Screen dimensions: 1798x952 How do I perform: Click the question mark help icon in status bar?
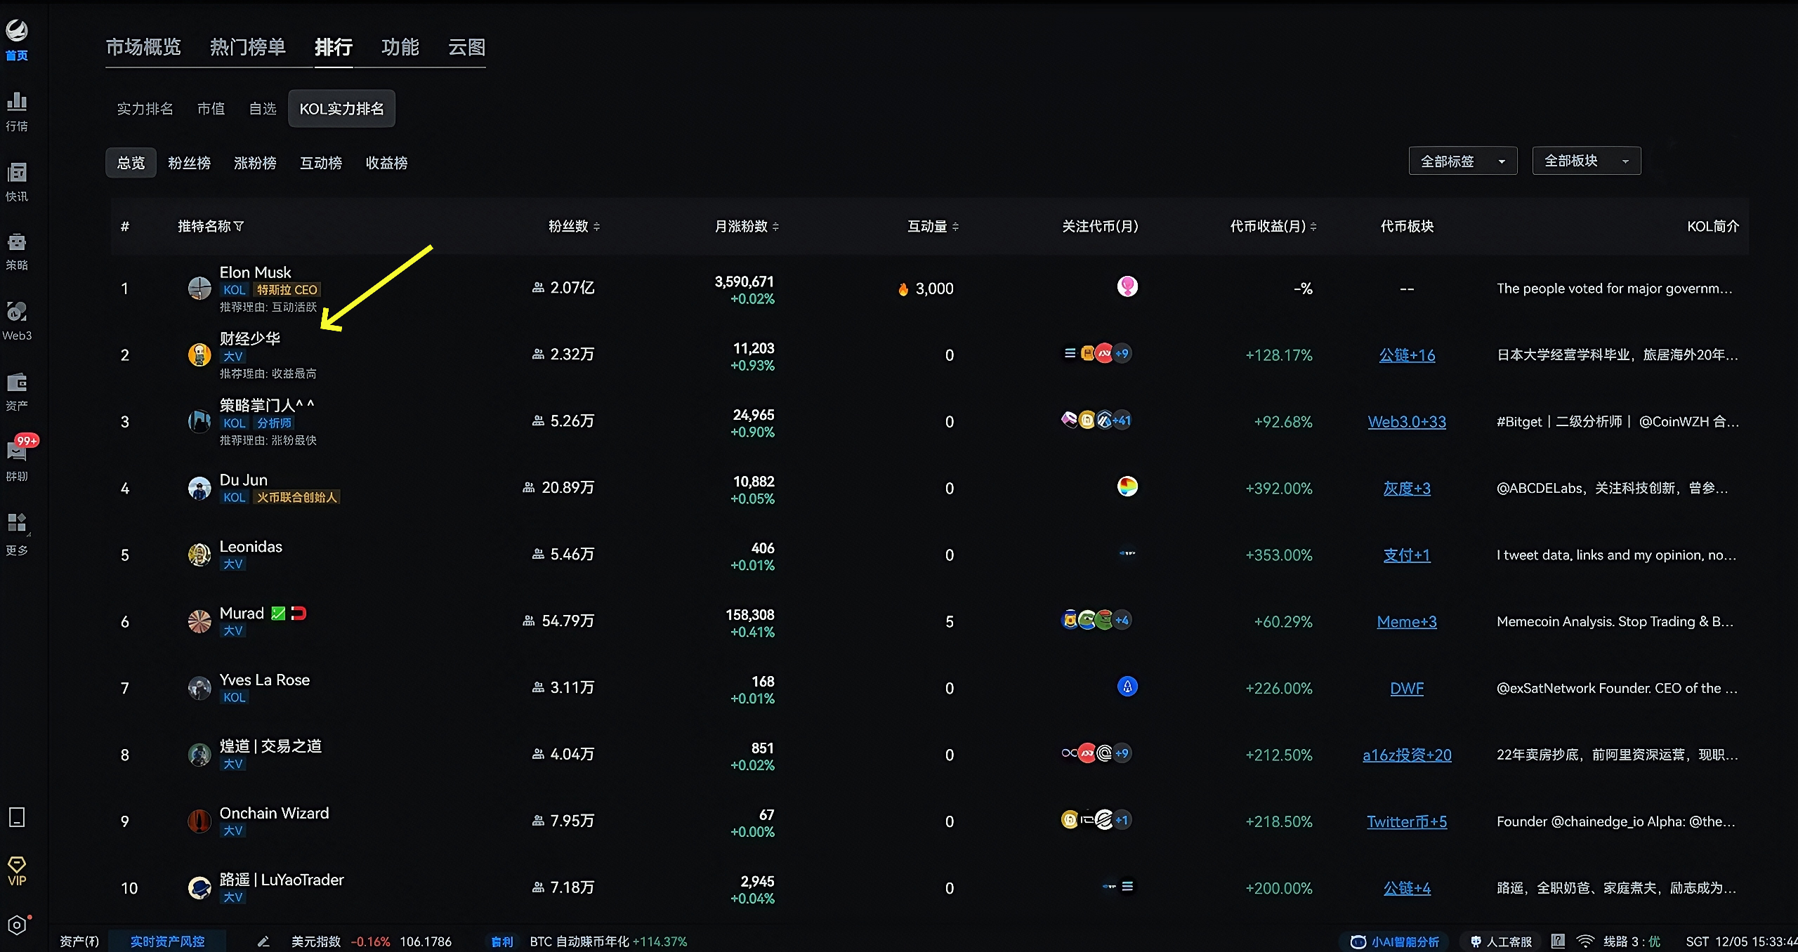tap(1558, 941)
